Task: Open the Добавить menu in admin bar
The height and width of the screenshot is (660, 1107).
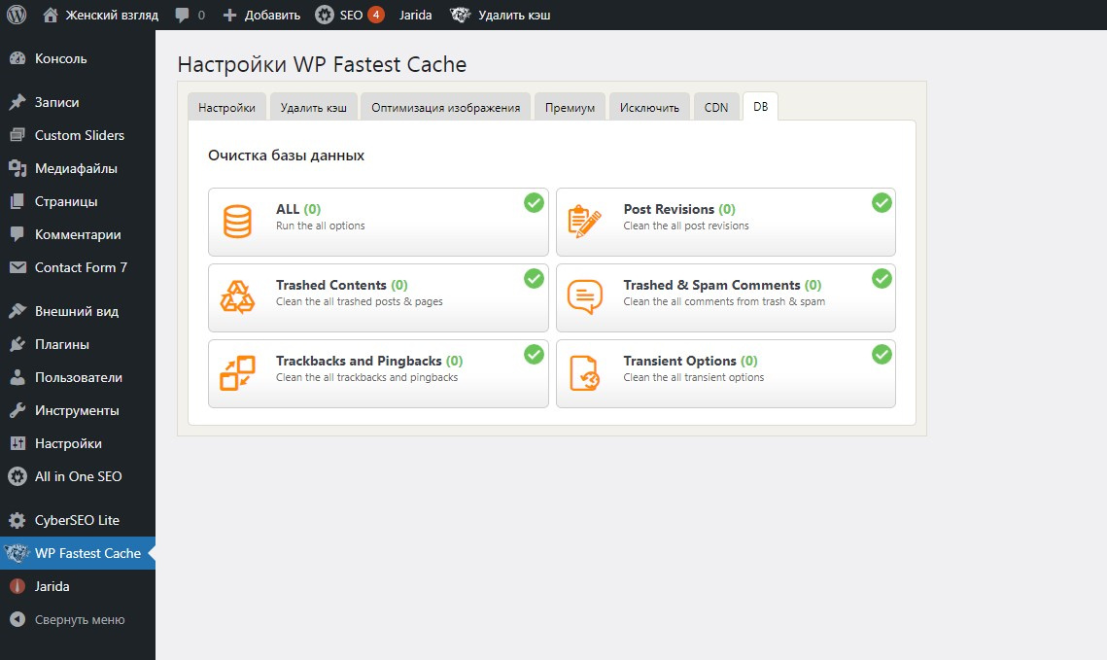Action: pos(261,16)
